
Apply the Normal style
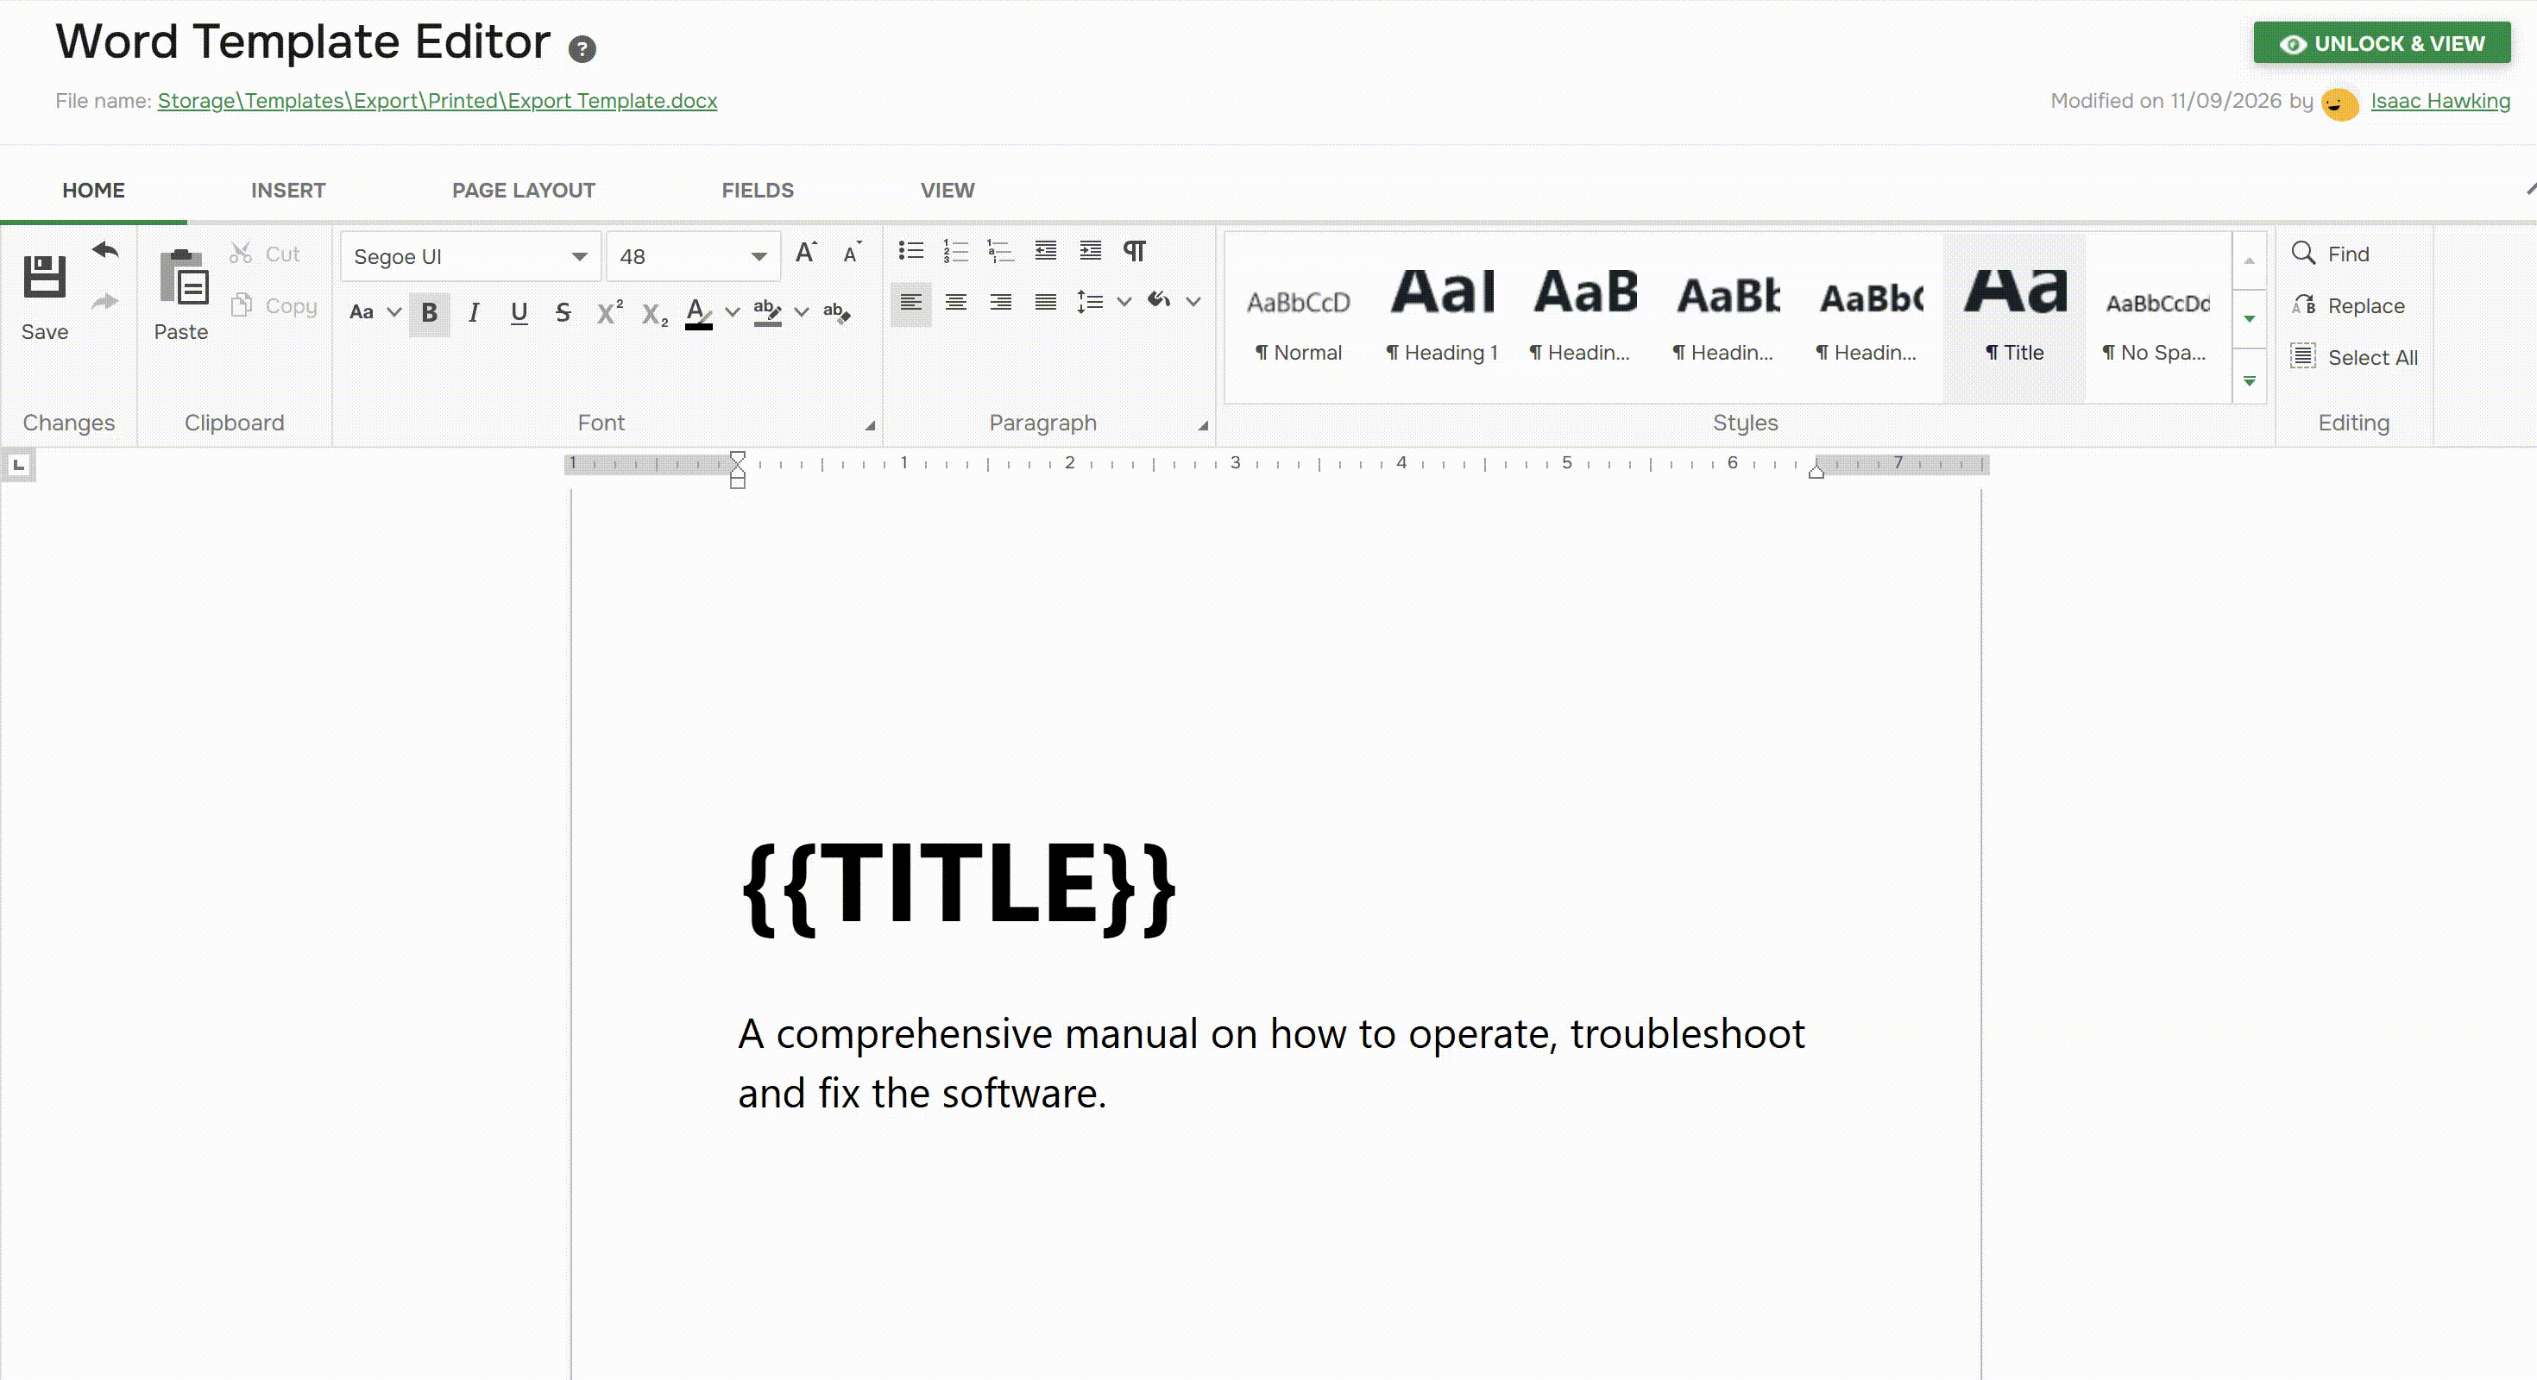click(x=1298, y=317)
